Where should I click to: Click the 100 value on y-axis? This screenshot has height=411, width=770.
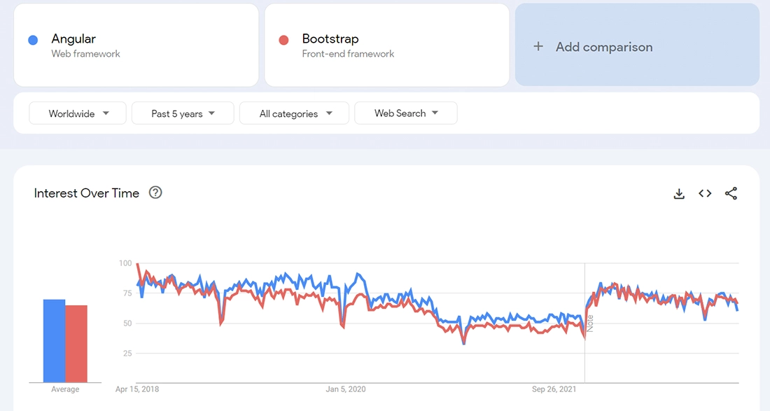pyautogui.click(x=125, y=263)
